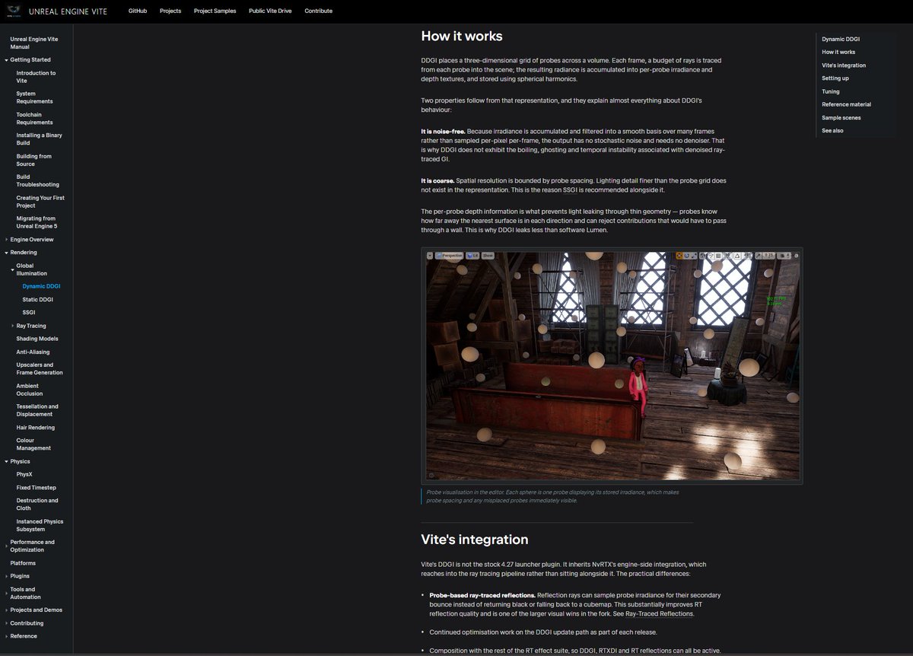The width and height of the screenshot is (913, 656).
Task: Open the PhysX page
Action: [x=24, y=474]
